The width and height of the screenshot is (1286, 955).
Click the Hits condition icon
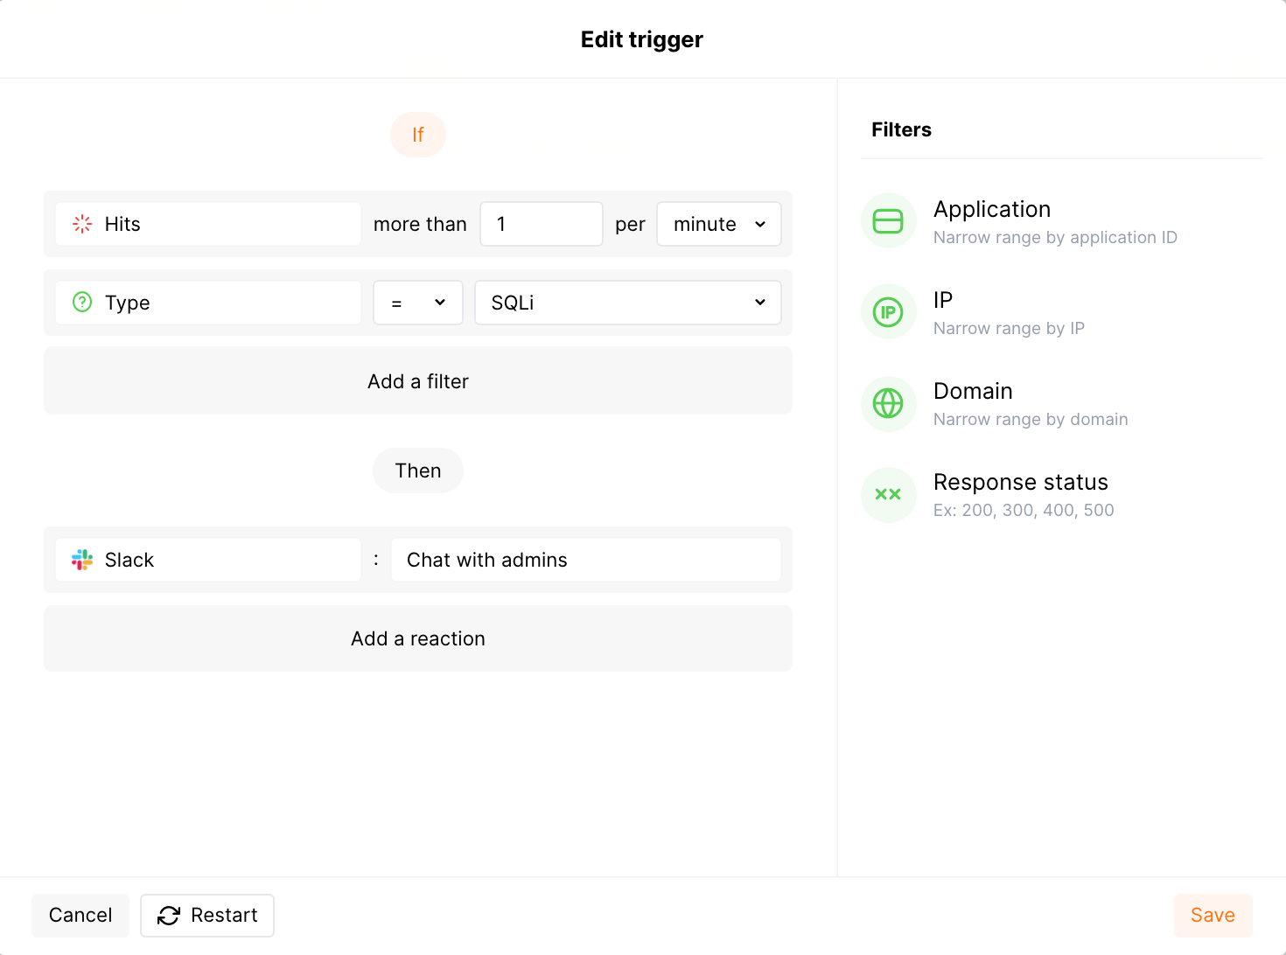(81, 224)
